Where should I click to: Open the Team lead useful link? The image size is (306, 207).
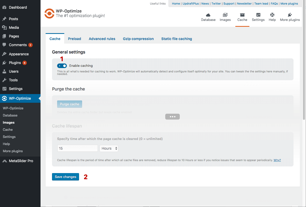[261, 4]
